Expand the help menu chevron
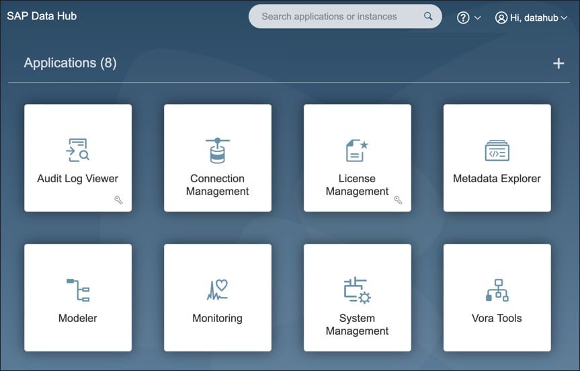This screenshot has width=580, height=371. (478, 17)
